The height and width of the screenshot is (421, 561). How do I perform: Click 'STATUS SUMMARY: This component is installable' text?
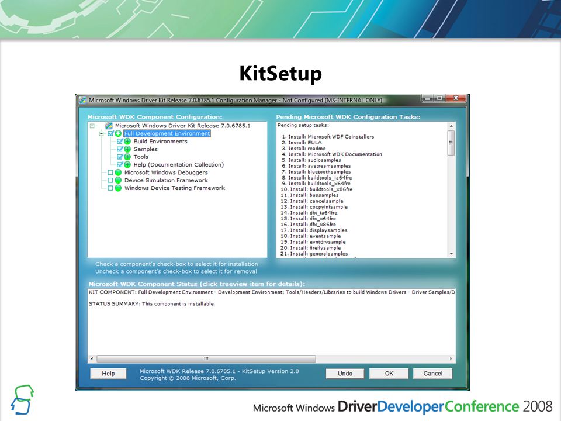click(152, 303)
